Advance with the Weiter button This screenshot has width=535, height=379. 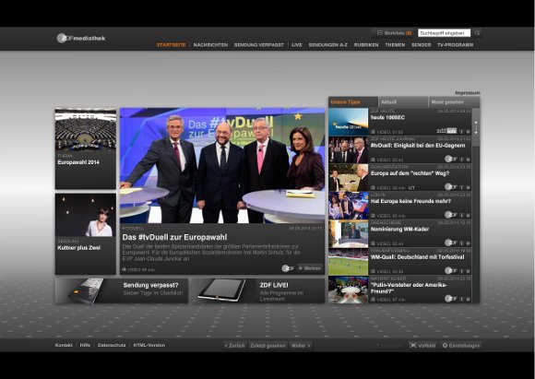301,346
